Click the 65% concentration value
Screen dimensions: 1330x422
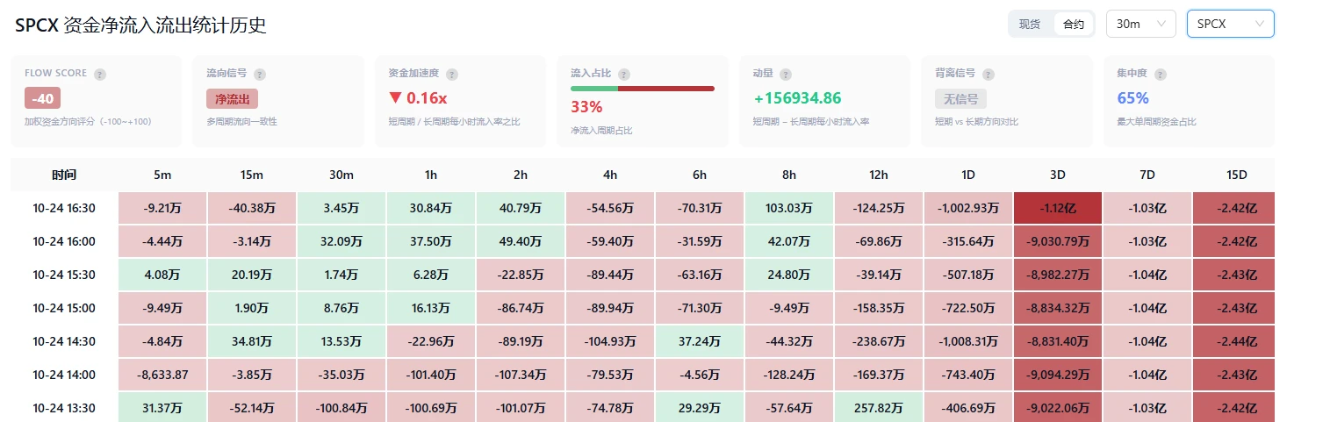coord(1133,98)
